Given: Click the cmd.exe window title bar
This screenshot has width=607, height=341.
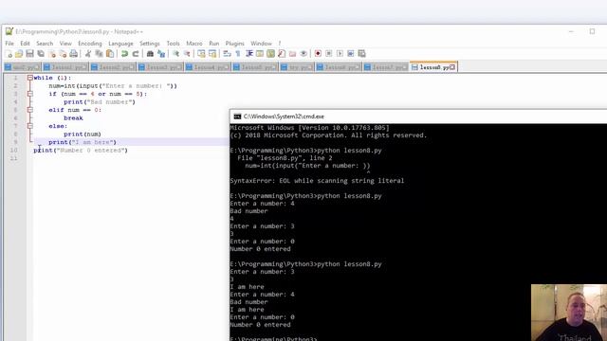Looking at the screenshot, I should coord(418,117).
